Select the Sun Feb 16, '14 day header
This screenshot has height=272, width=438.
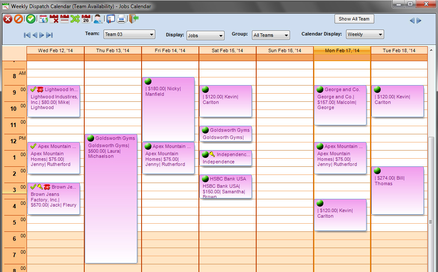tap(284, 50)
